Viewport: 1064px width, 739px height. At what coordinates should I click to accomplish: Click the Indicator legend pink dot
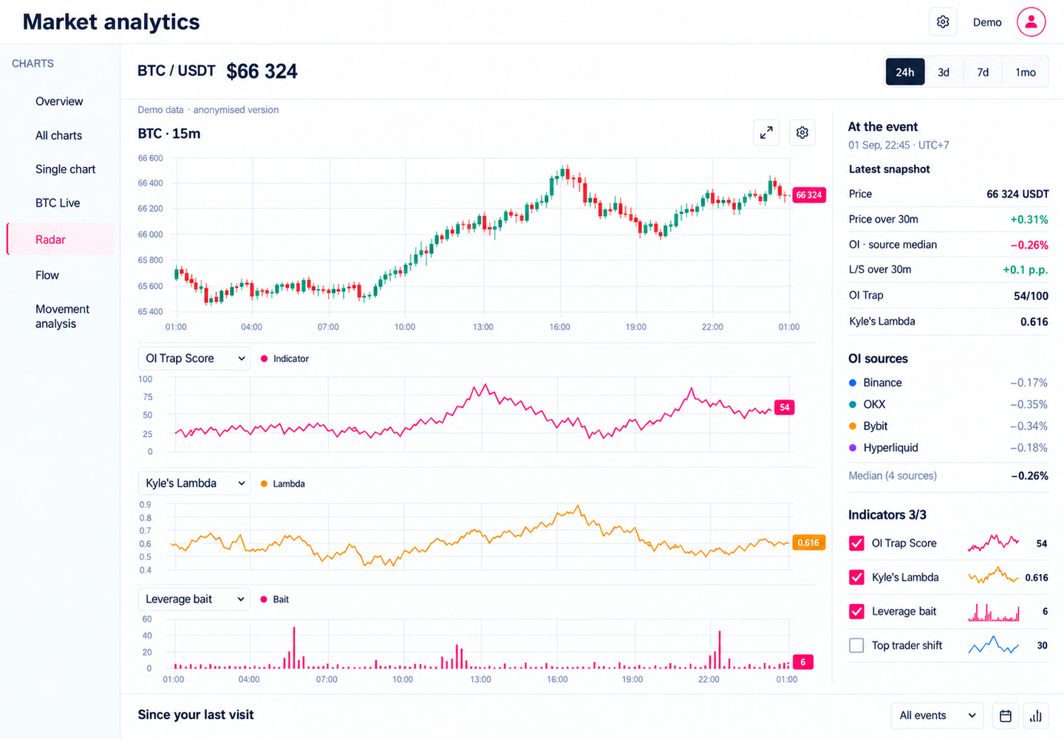point(265,358)
